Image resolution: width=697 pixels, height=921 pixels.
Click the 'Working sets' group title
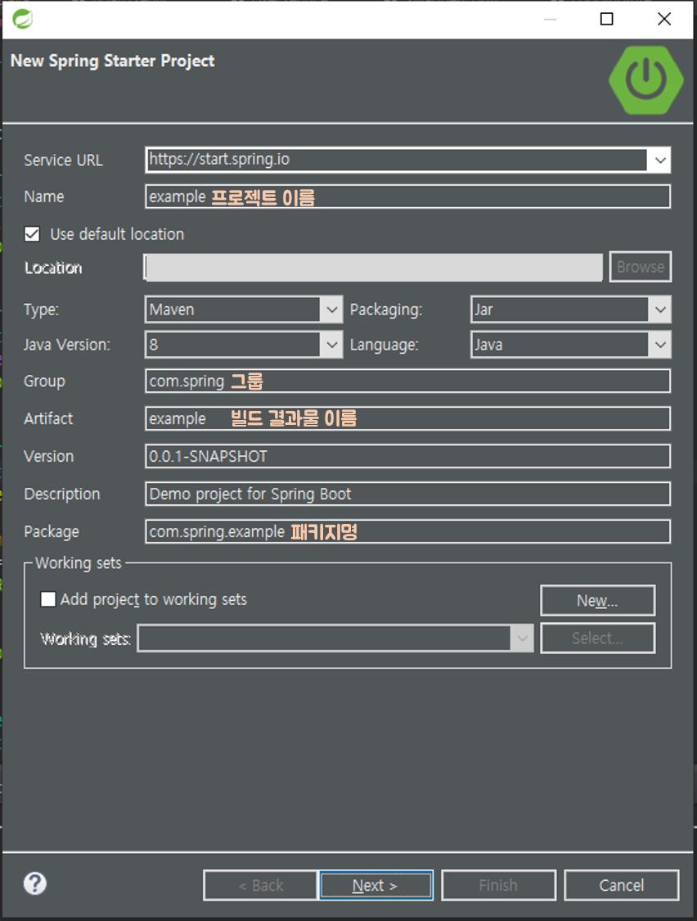tap(78, 562)
